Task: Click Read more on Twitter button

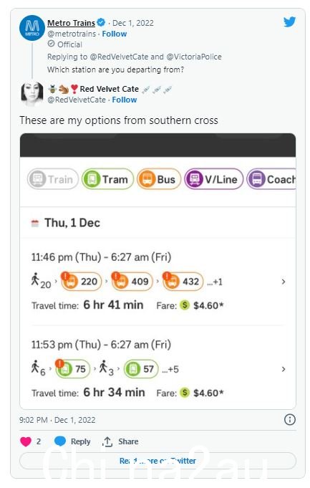Action: [158, 461]
